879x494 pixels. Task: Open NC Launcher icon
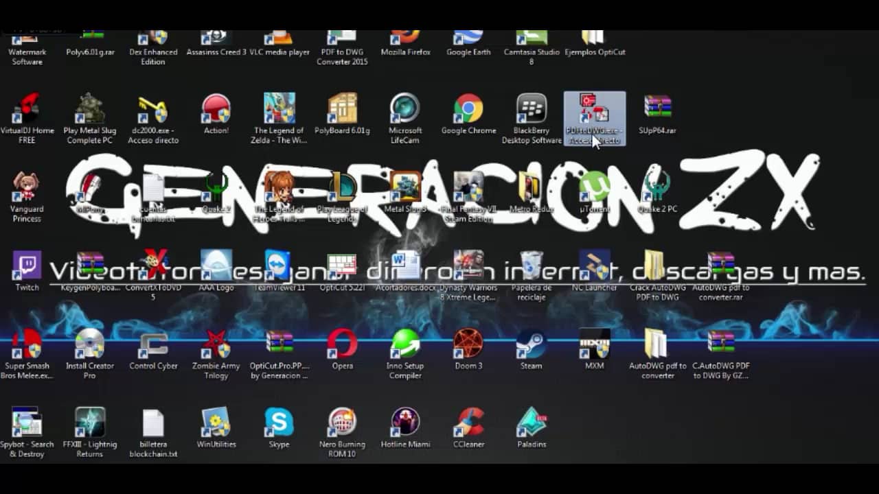coord(594,266)
